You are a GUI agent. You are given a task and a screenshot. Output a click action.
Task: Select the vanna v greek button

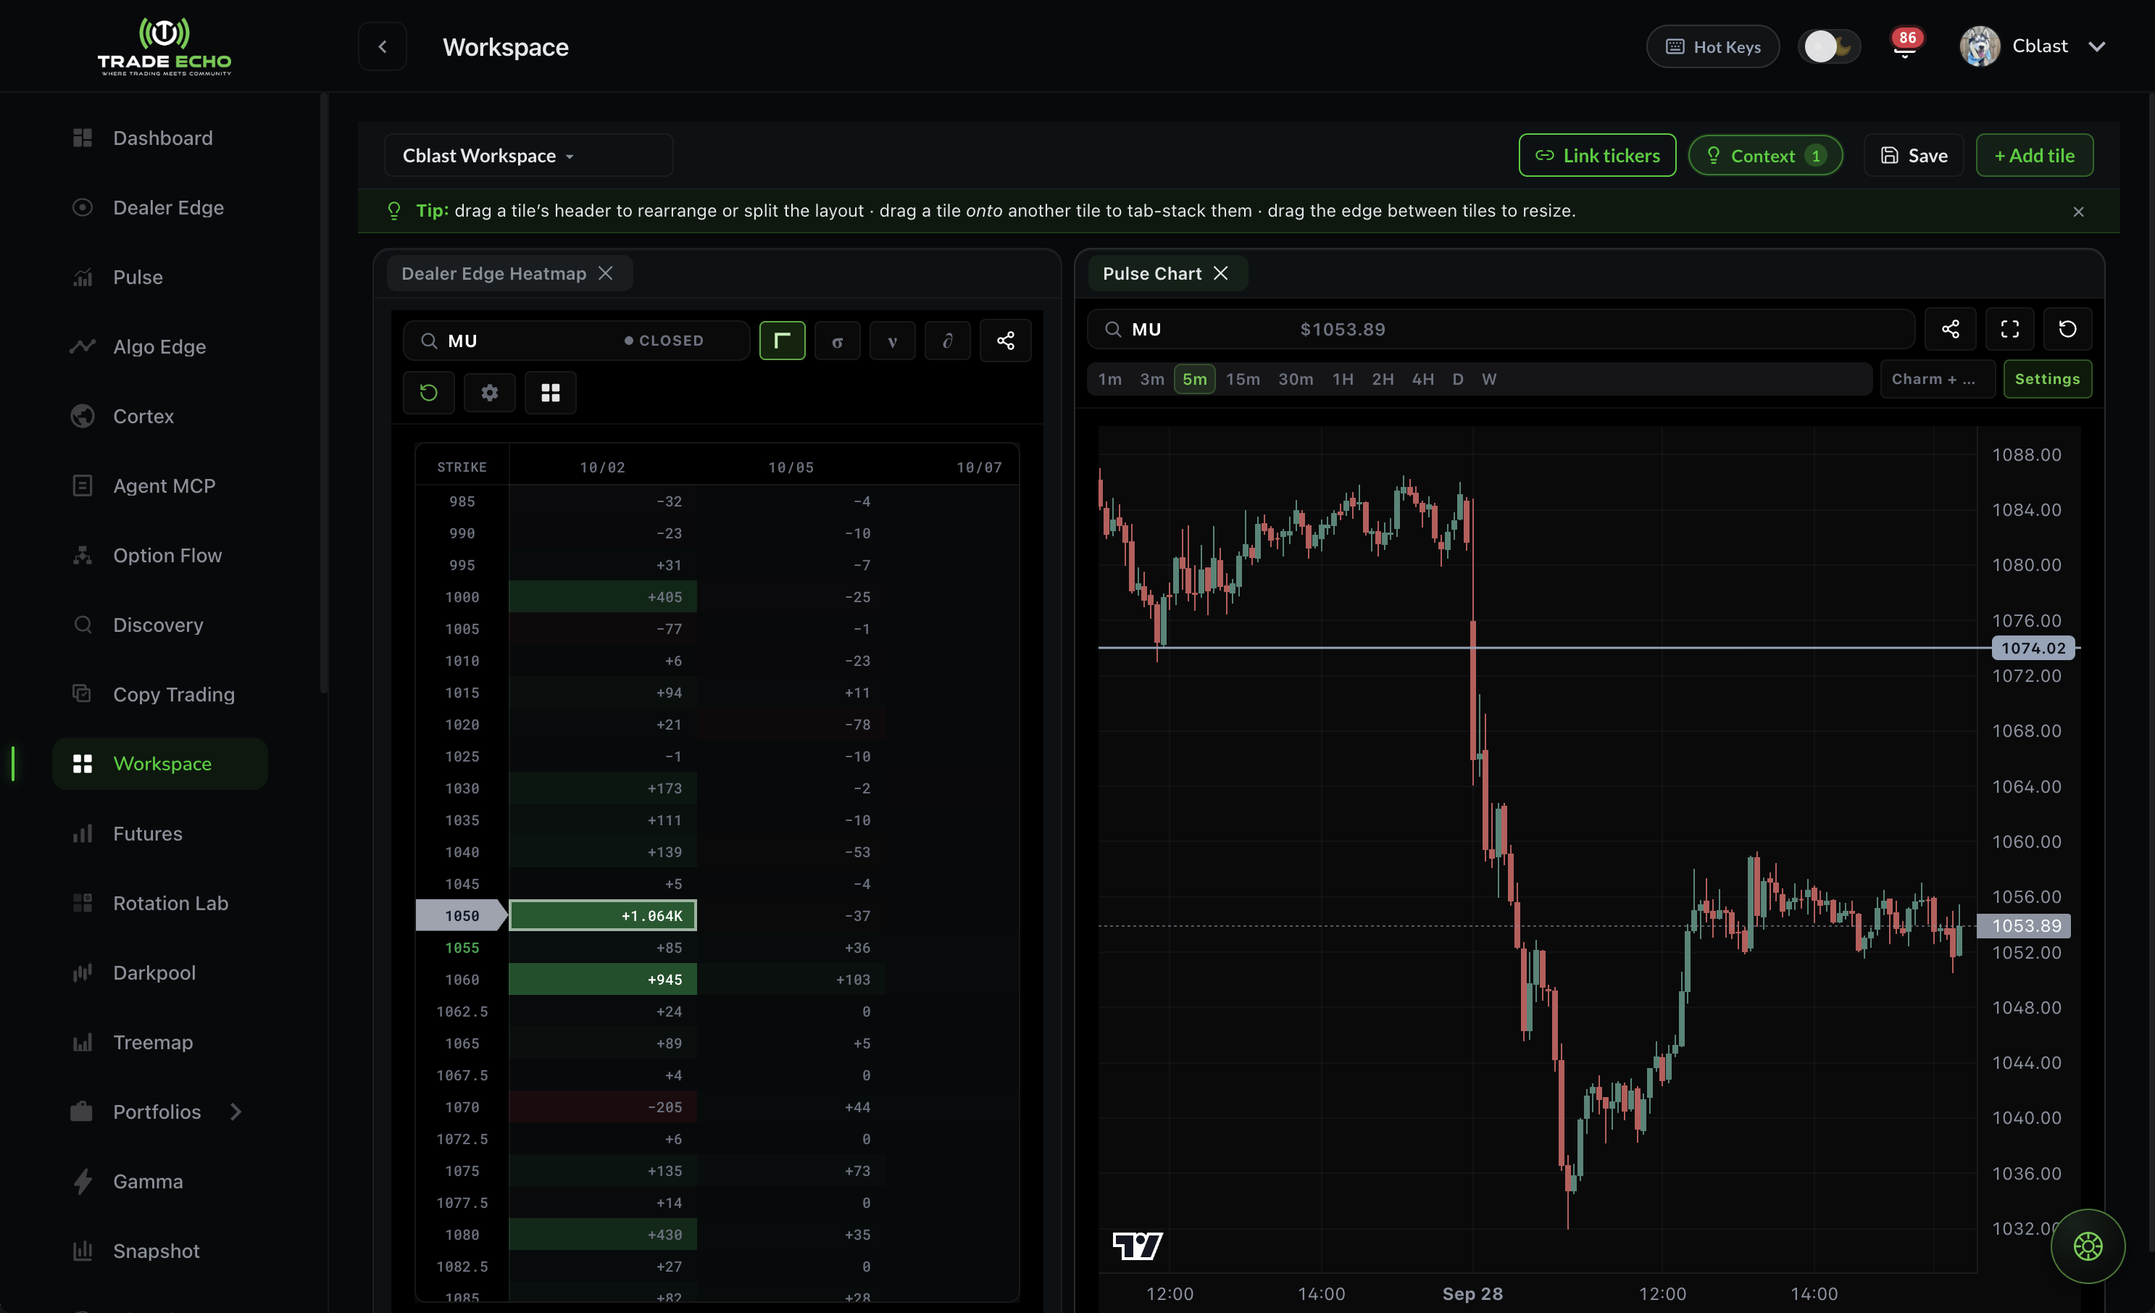click(892, 341)
